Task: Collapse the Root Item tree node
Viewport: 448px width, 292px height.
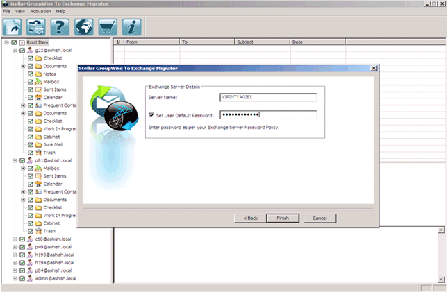Action: (6, 42)
